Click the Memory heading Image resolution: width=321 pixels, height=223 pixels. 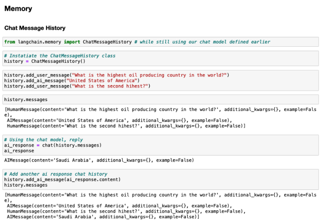pyautogui.click(x=18, y=9)
